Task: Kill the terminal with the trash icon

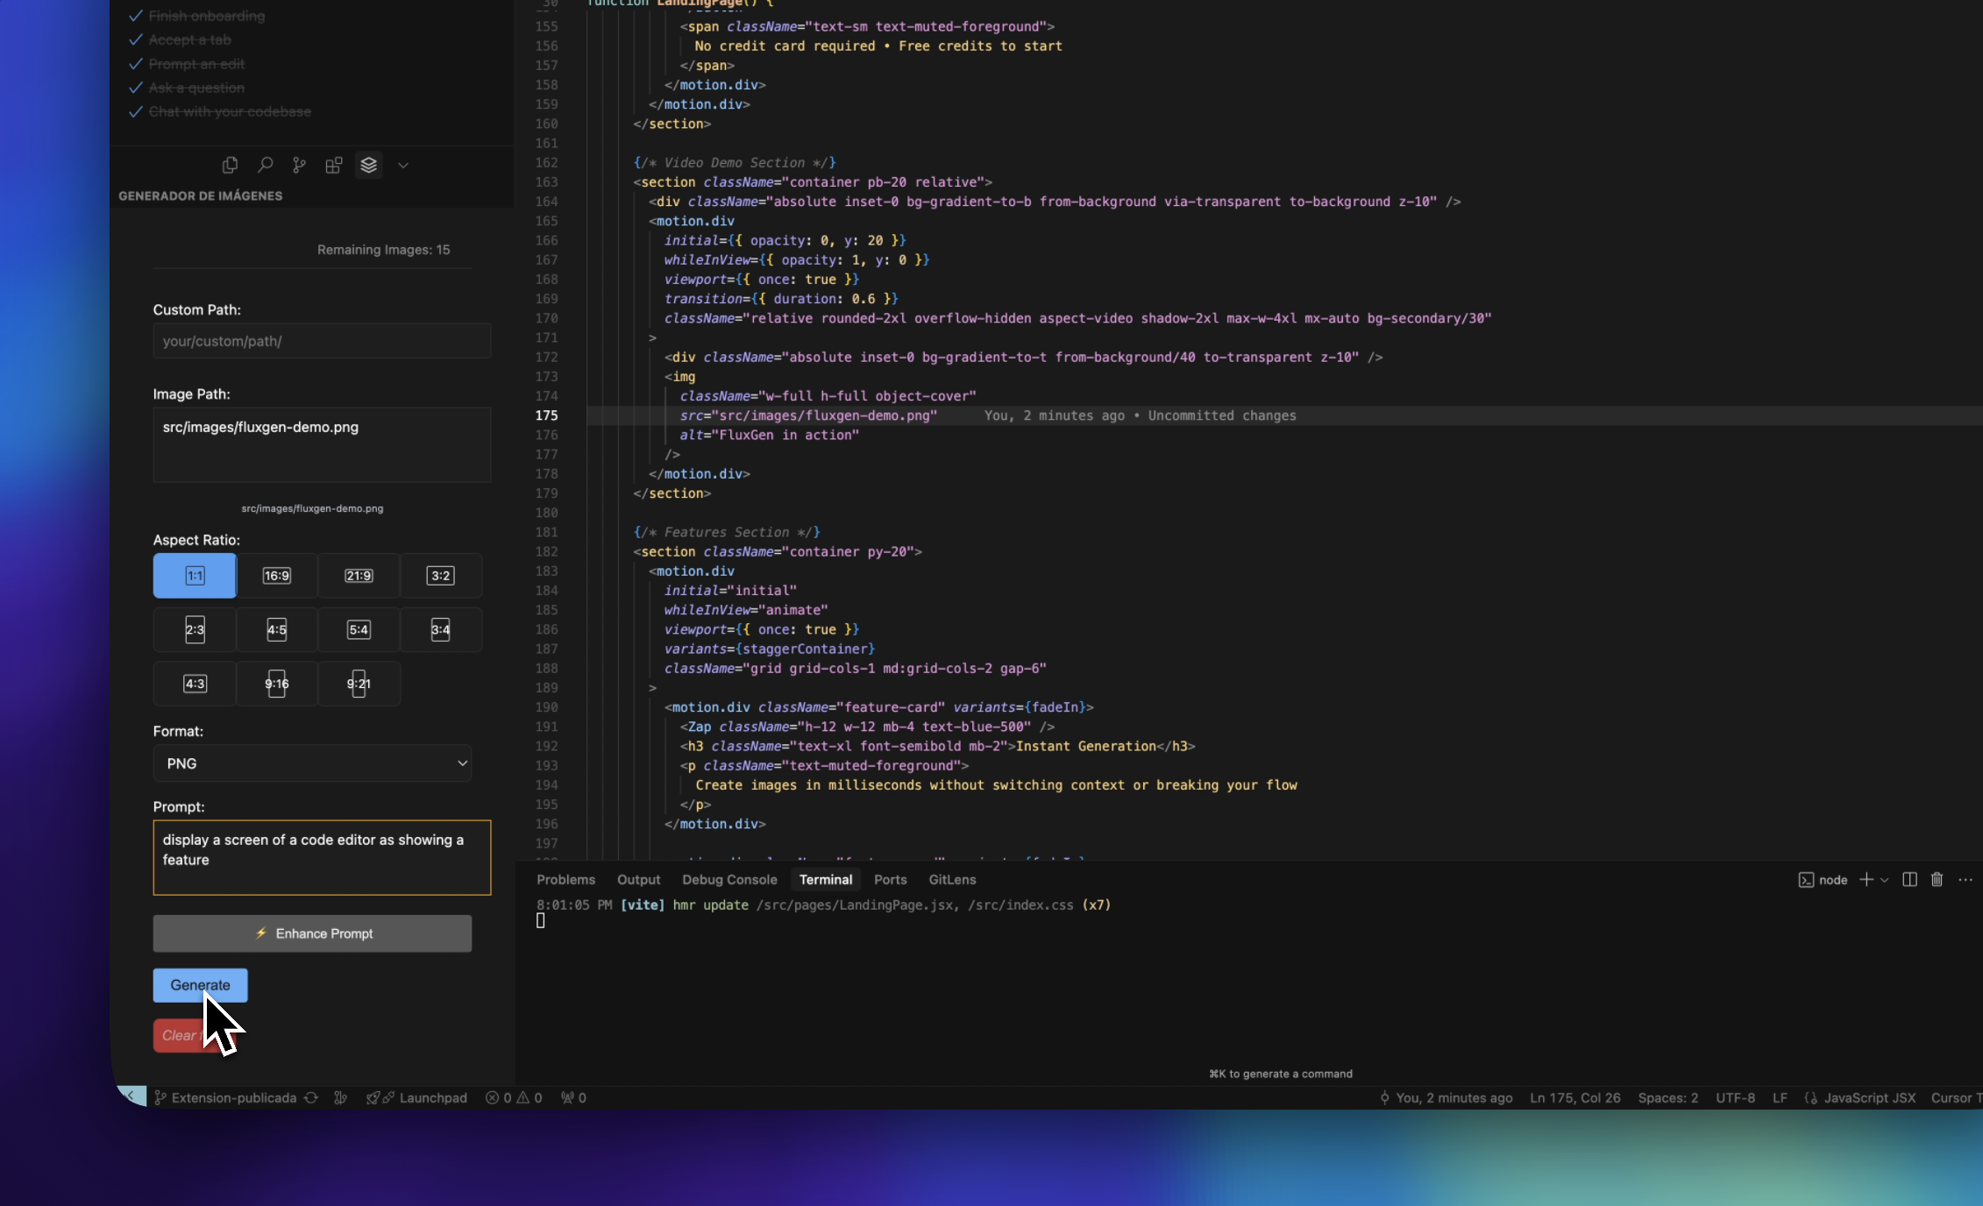Action: click(x=1937, y=879)
